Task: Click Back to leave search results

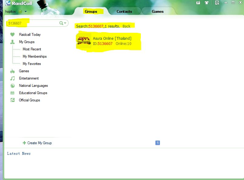Action: pyautogui.click(x=126, y=26)
